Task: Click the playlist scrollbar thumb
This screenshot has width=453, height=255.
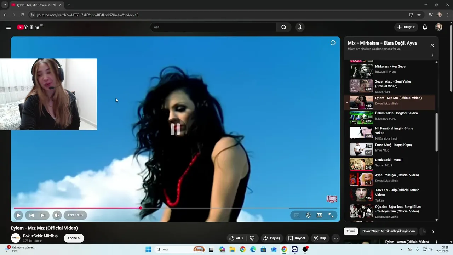Action: (436, 132)
